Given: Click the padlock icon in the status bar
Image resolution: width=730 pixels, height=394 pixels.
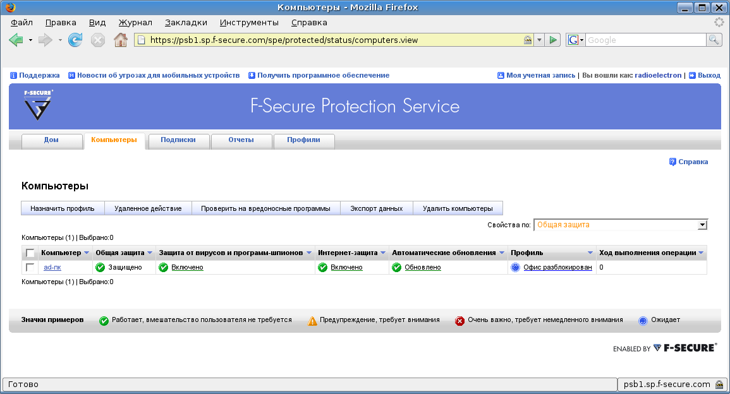Looking at the screenshot, I should click(x=719, y=385).
